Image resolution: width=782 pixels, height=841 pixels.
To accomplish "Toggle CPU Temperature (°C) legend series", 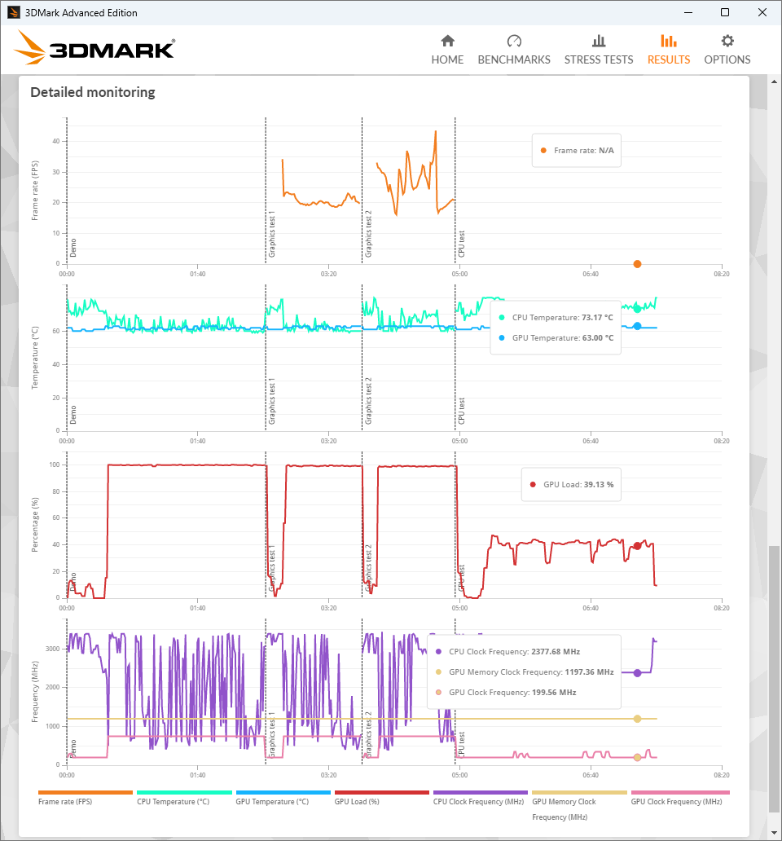I will 184,801.
